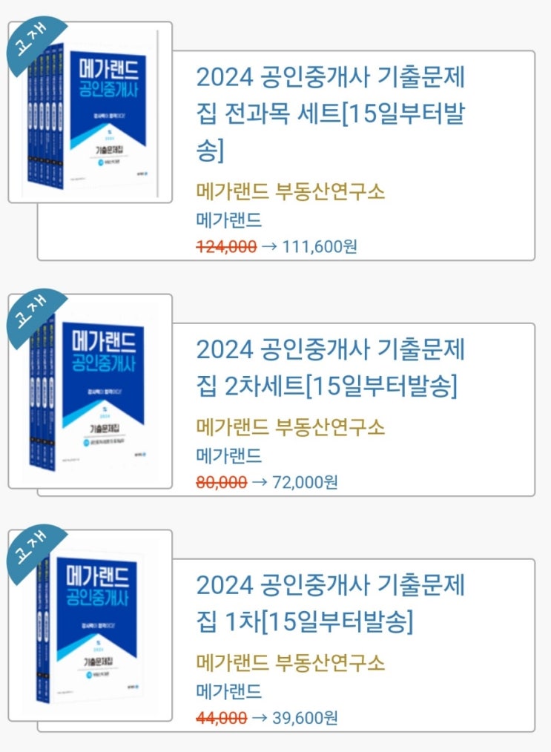The width and height of the screenshot is (551, 752).
Task: Open the 기출문제집 1차 title link
Action: (331, 603)
